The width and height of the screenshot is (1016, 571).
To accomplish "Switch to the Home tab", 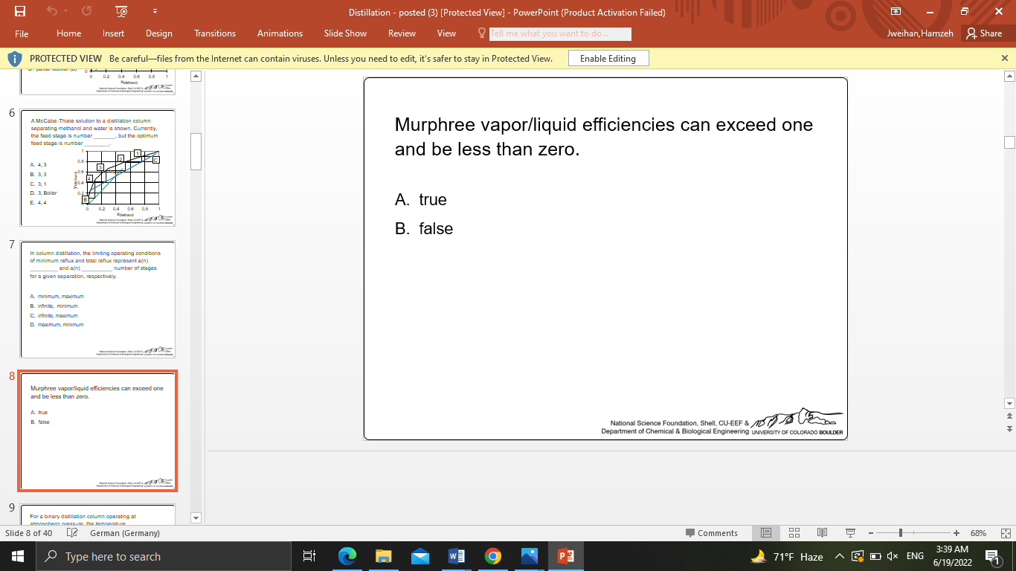I will click(x=69, y=33).
